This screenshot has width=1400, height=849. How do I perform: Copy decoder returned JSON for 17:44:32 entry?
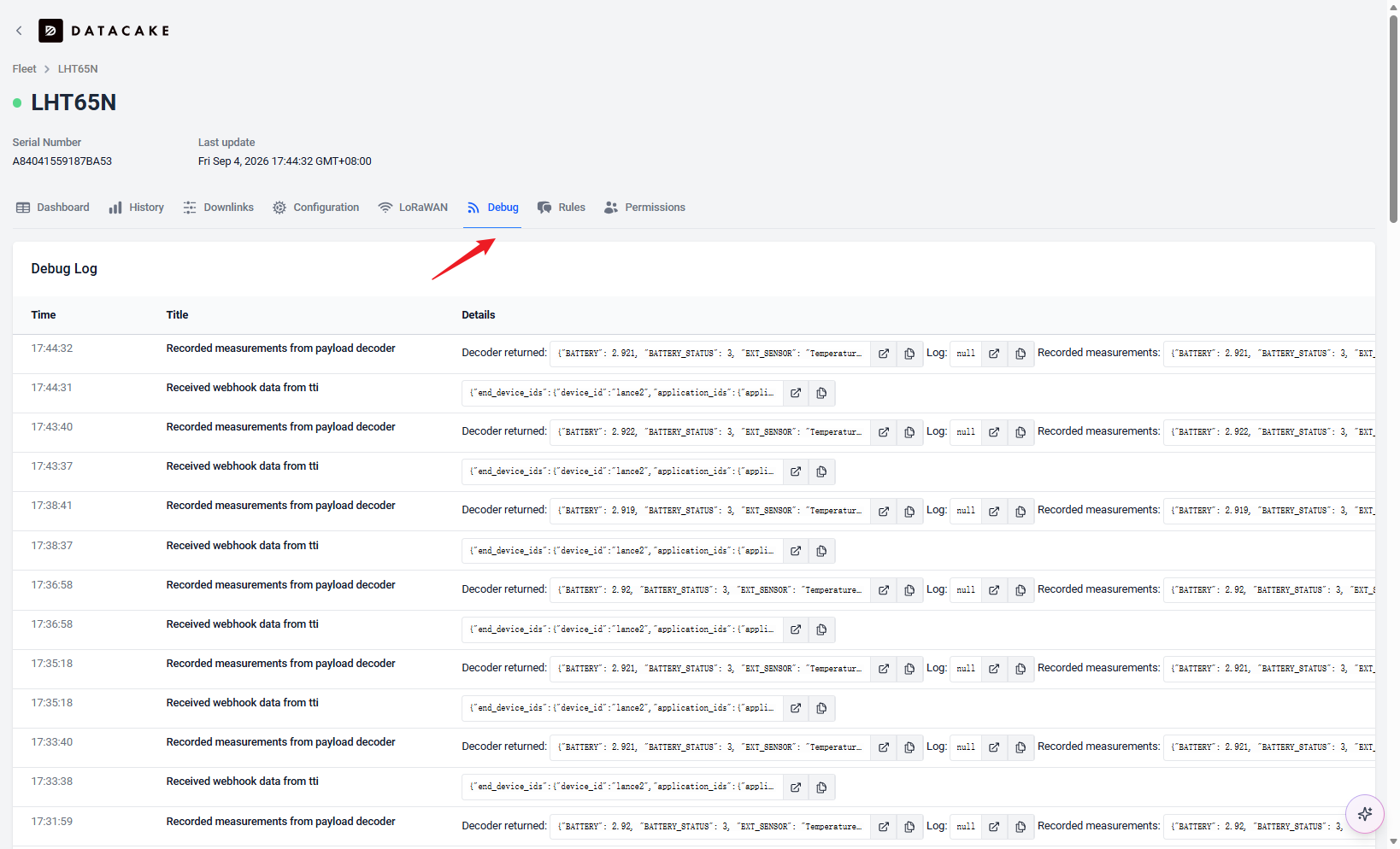click(x=909, y=354)
